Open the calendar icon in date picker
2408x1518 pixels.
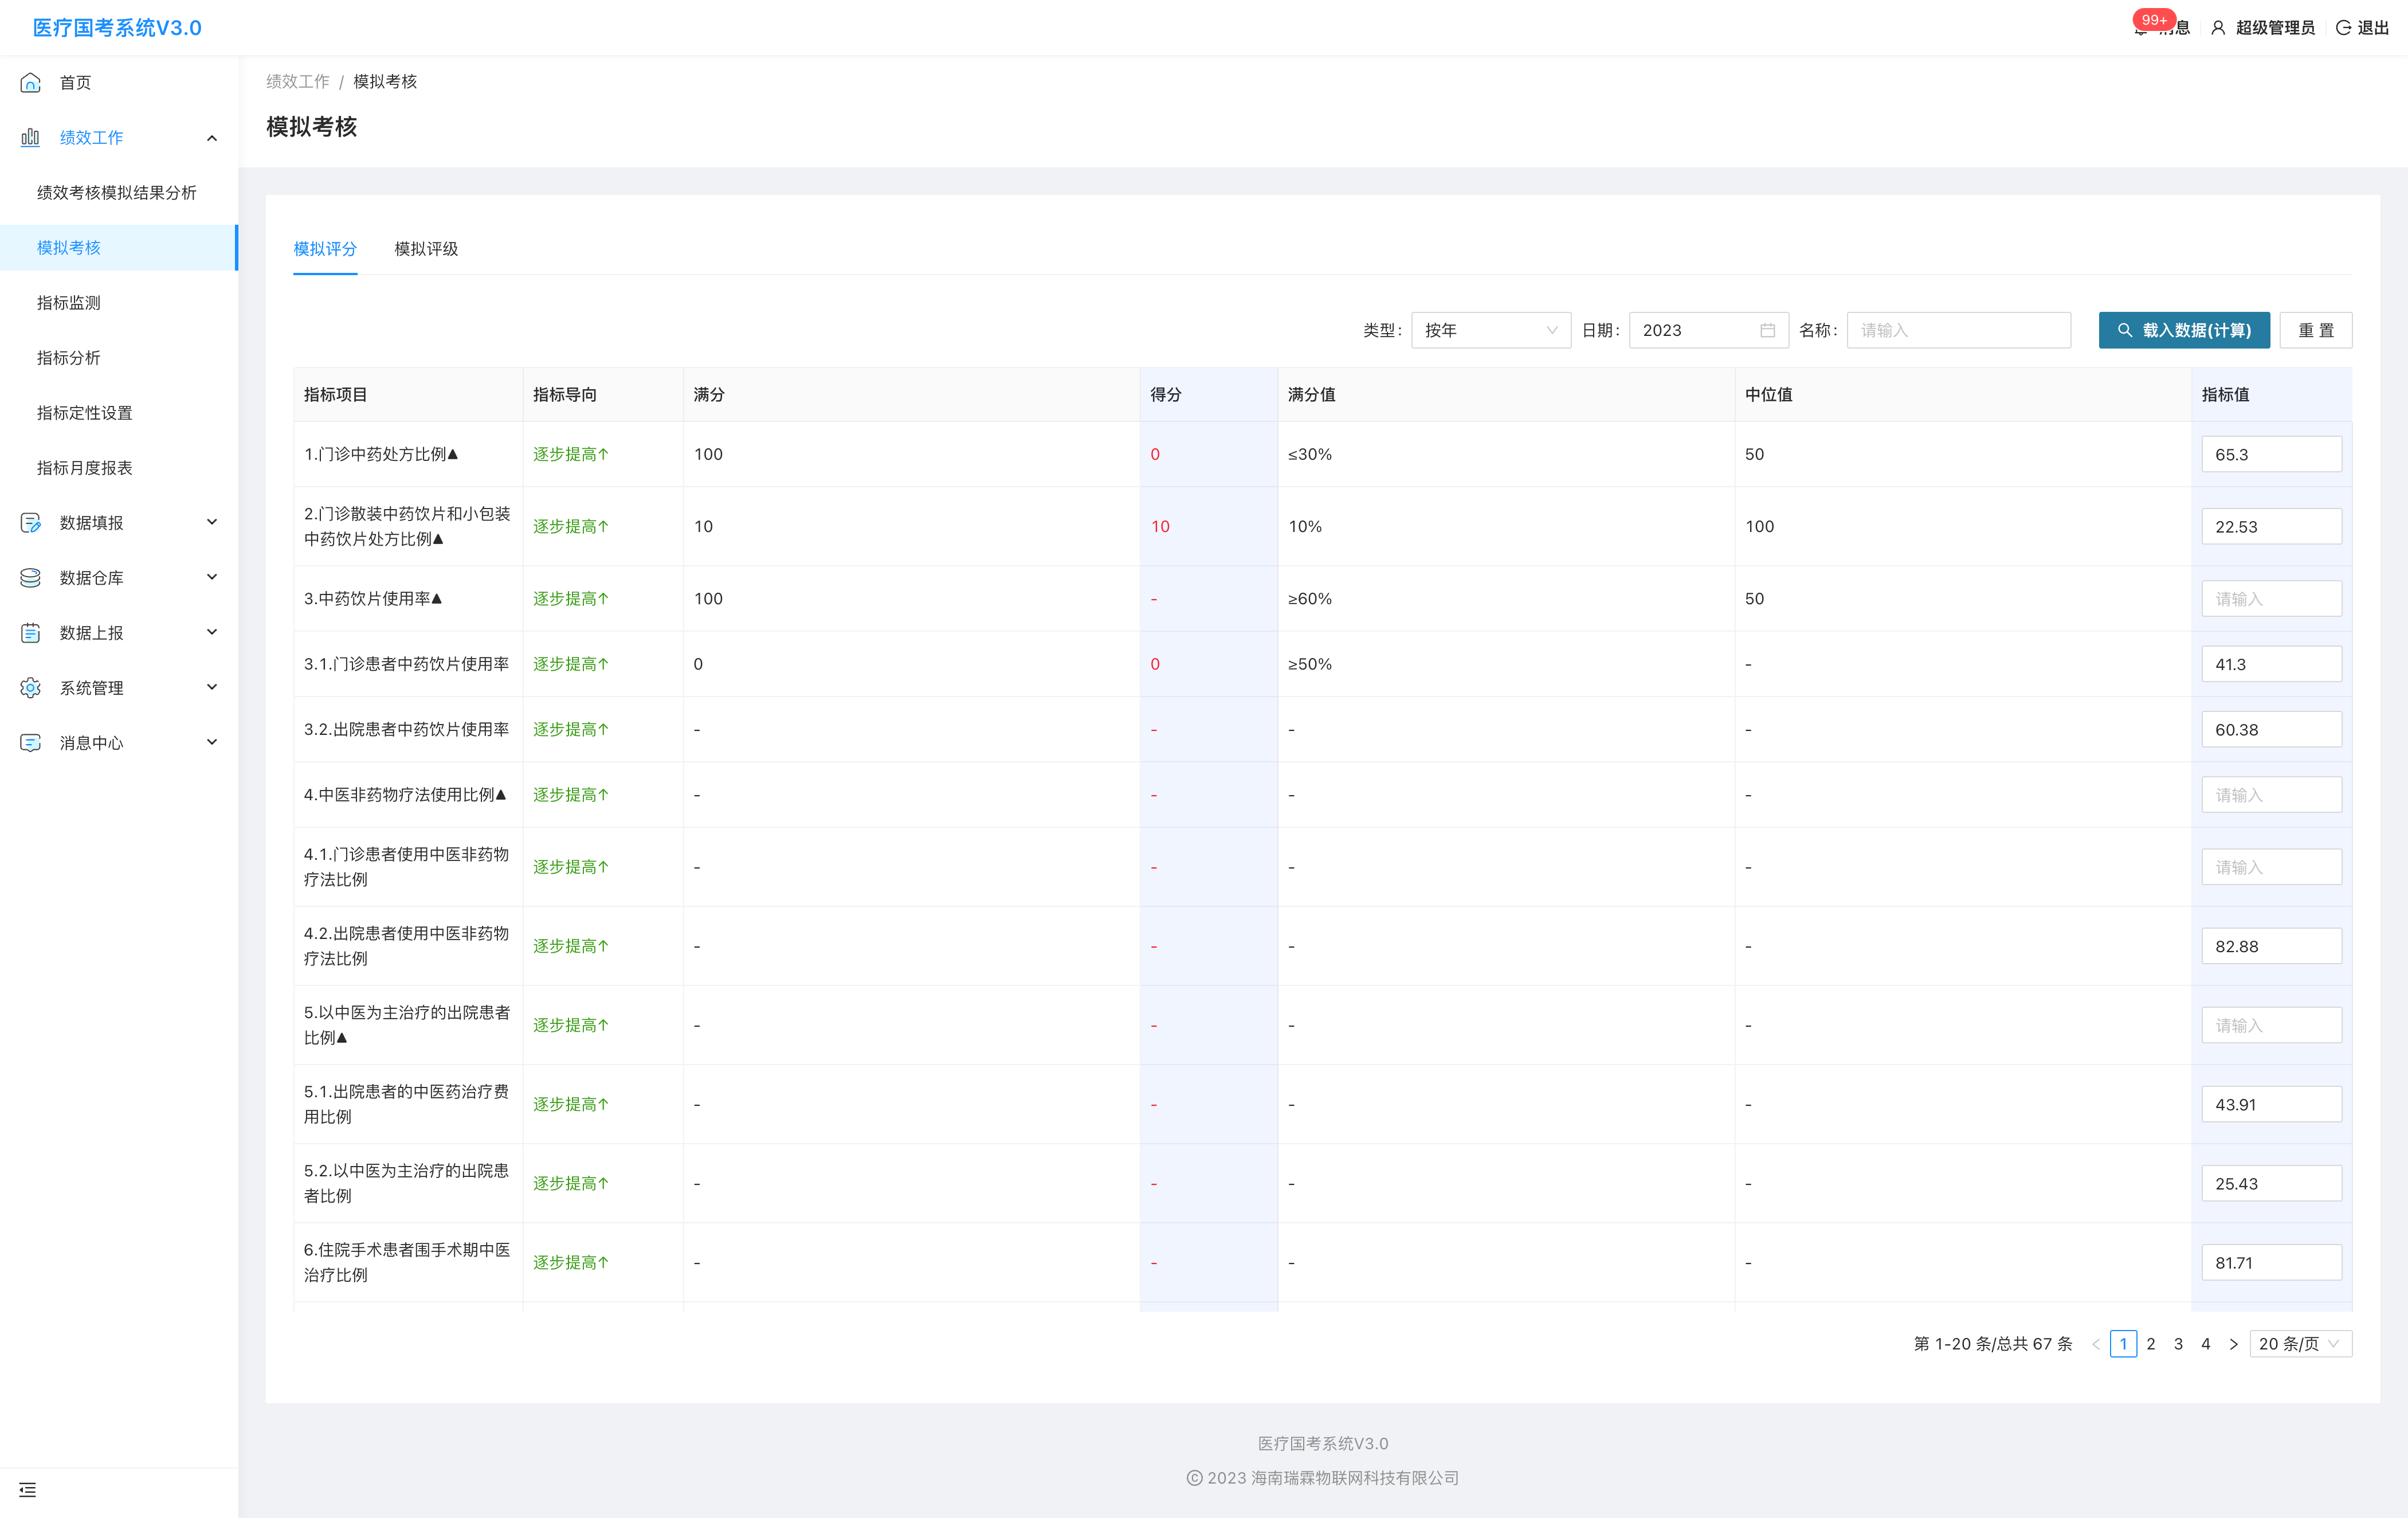coord(1767,330)
